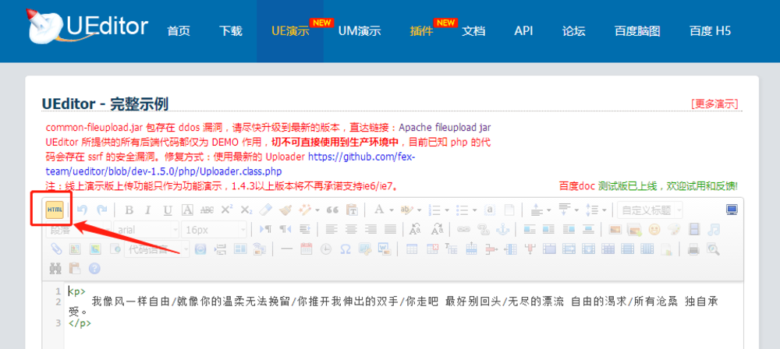Insert date calendar icon

point(306,249)
